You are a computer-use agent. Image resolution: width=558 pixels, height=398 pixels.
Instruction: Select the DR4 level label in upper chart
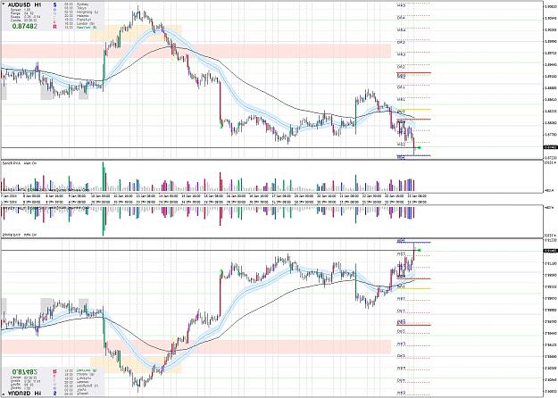[x=401, y=18]
